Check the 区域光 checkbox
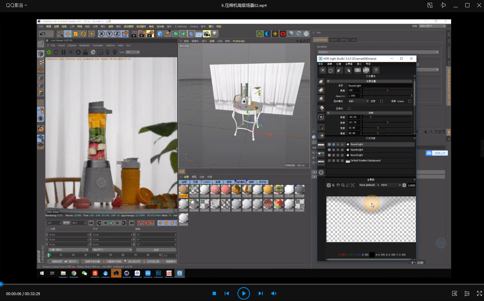The width and height of the screenshot is (484, 301). point(349,109)
